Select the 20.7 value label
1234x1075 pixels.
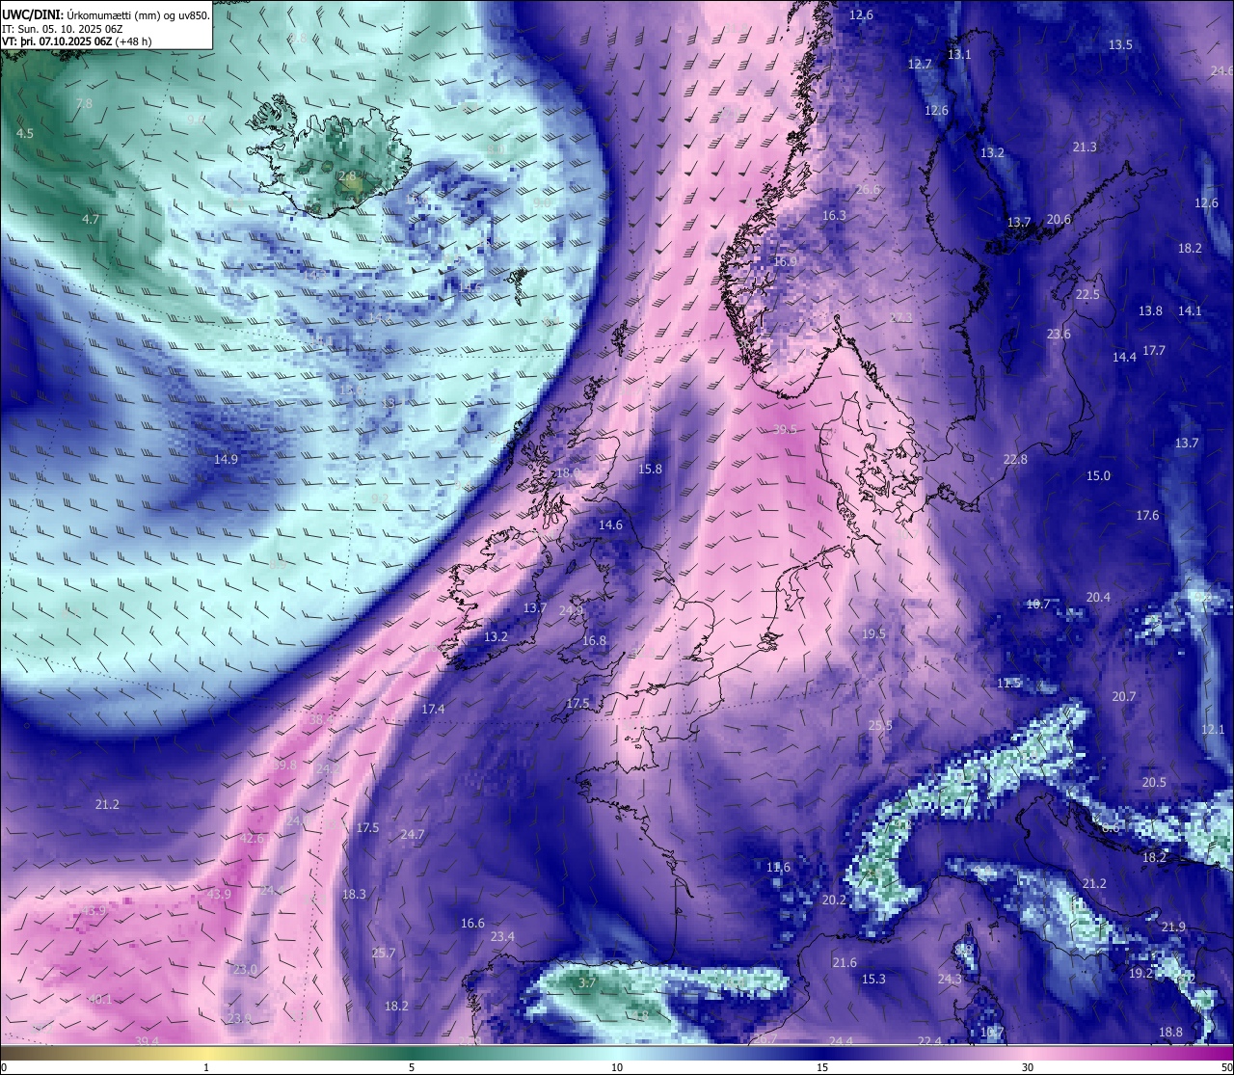pos(1123,696)
